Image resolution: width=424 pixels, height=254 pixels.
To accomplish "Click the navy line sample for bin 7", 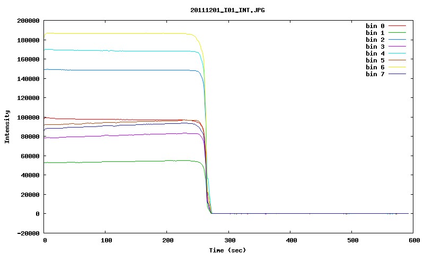I will pyautogui.click(x=397, y=74).
